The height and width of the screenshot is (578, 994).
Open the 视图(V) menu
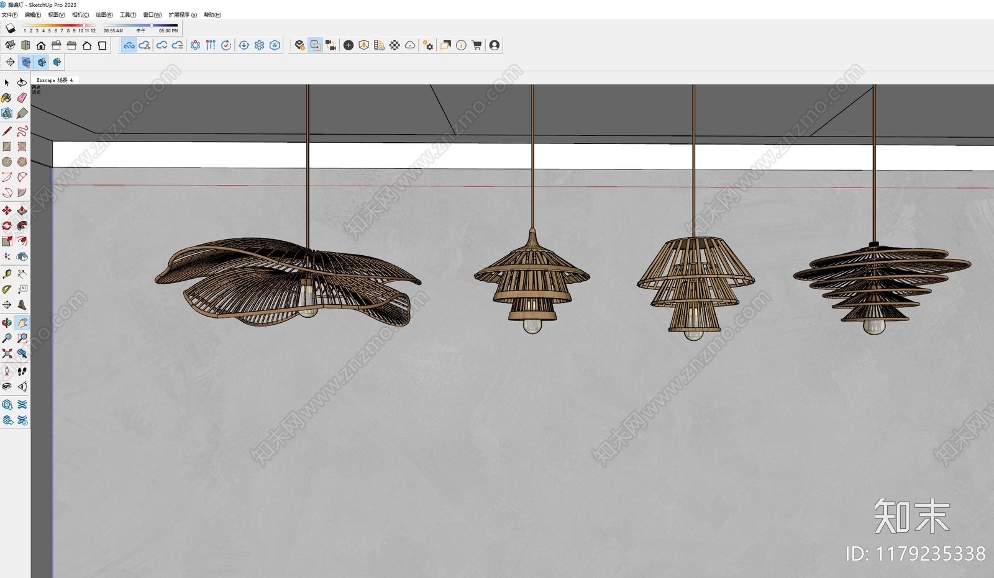(57, 15)
